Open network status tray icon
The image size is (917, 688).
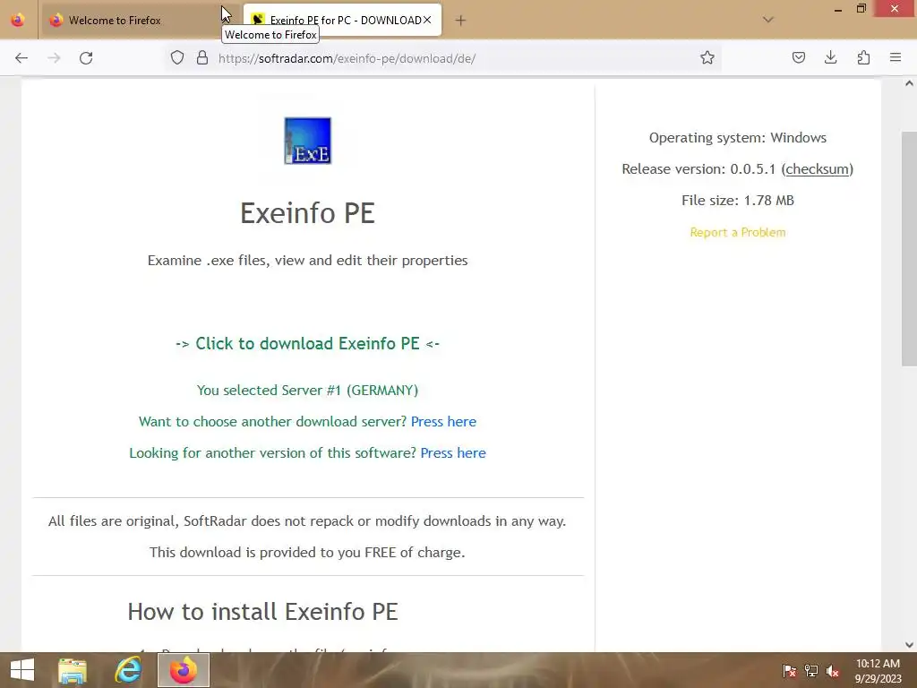(811, 671)
